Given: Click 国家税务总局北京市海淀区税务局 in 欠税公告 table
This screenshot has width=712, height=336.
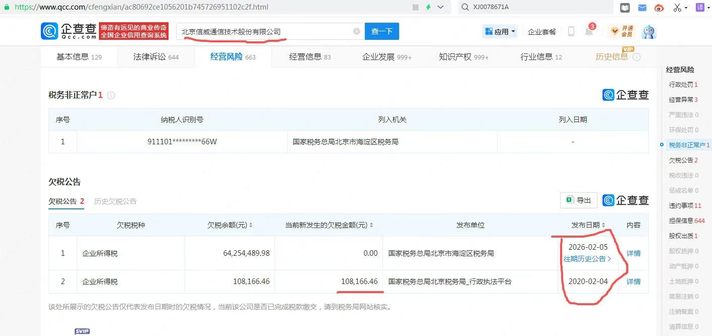Looking at the screenshot, I should click(441, 253).
